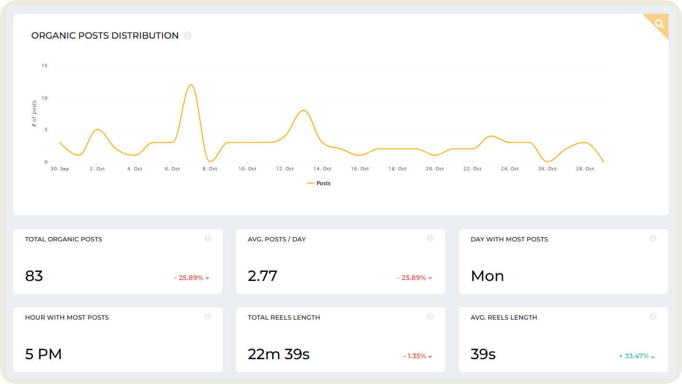
Task: Click the red decline arrow beside -25.89%
Action: click(x=206, y=277)
